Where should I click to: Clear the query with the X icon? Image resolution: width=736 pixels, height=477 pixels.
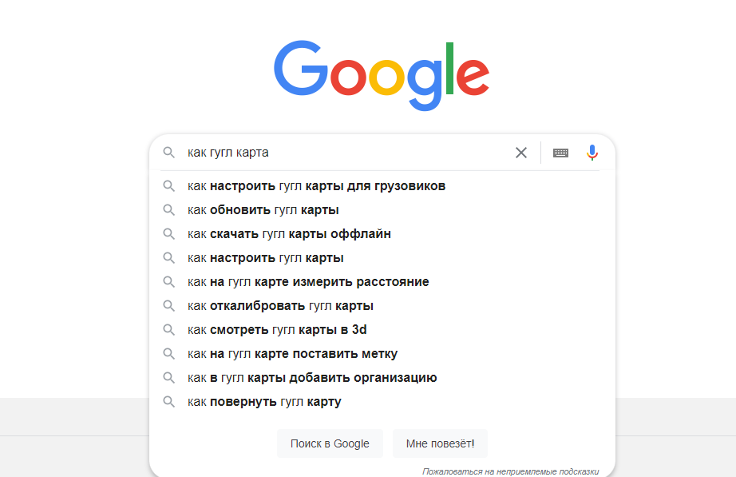(x=521, y=152)
